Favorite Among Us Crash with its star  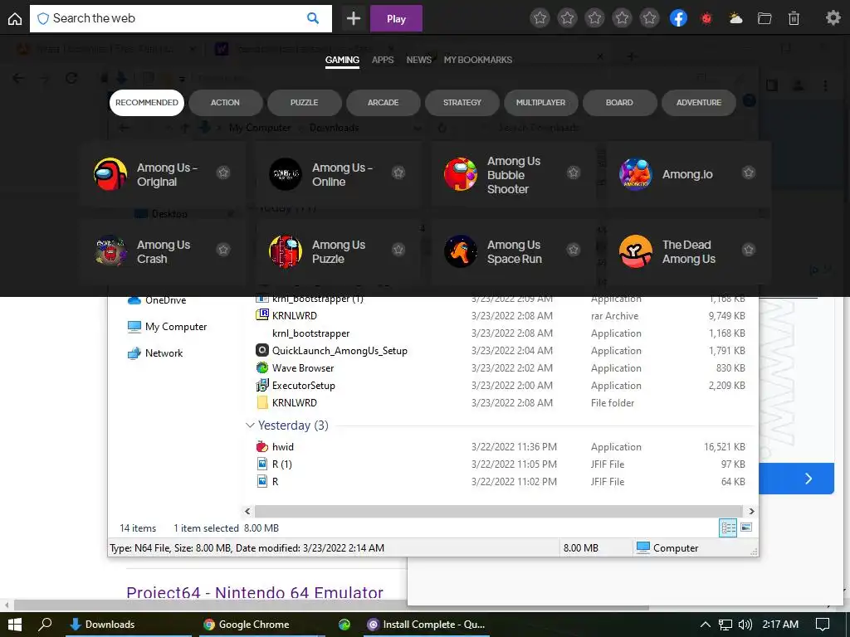point(223,250)
